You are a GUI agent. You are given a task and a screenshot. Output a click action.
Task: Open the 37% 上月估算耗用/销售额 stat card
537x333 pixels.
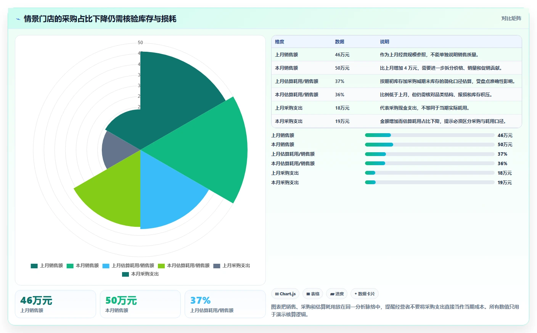[225, 304]
